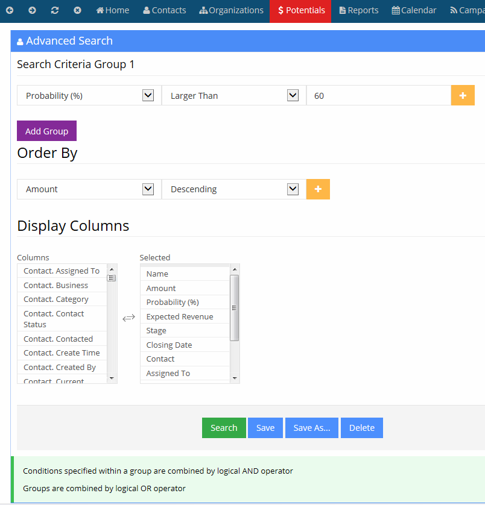485x505 pixels.
Task: Refresh the page with the refresh icon
Action: pos(54,10)
